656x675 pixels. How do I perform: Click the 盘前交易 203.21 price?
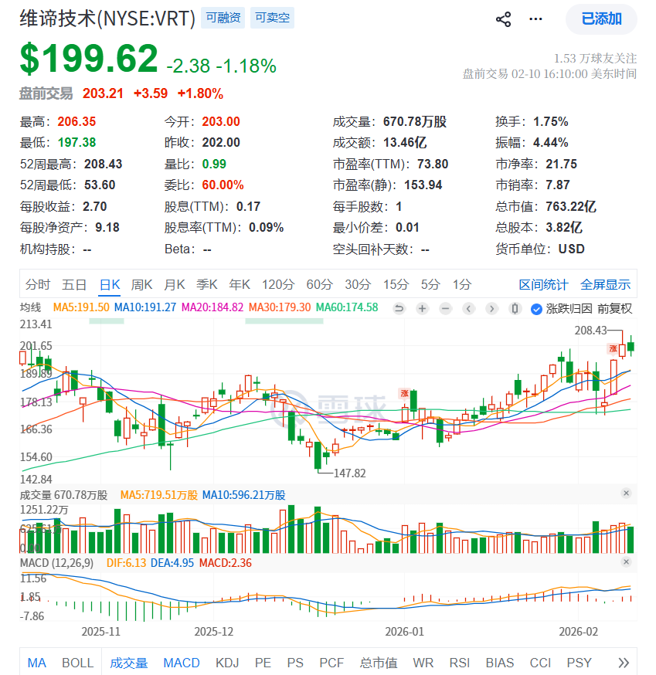tap(103, 93)
